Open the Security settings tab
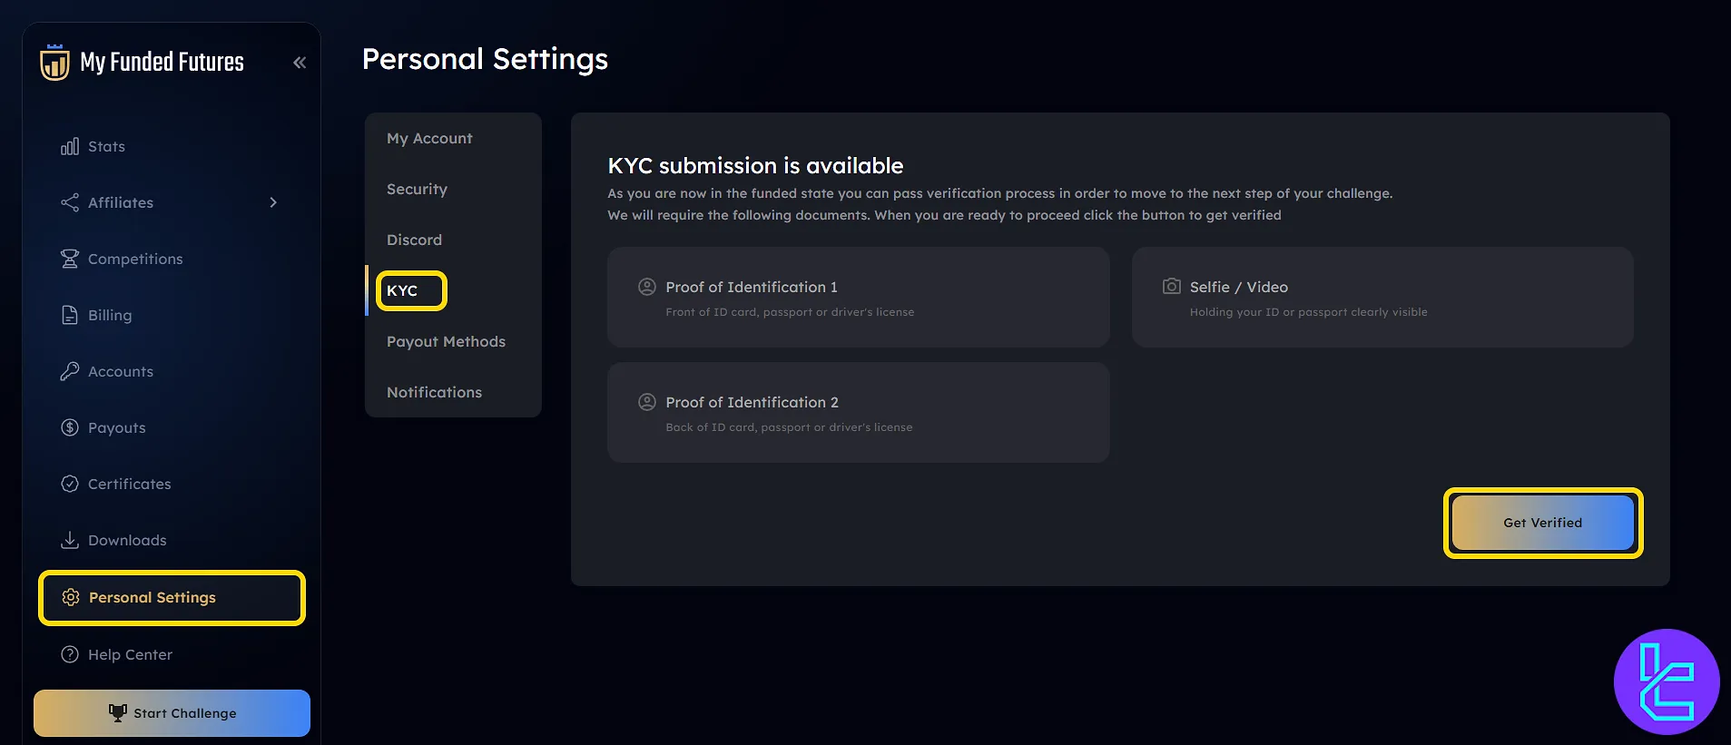This screenshot has height=745, width=1731. [x=417, y=189]
